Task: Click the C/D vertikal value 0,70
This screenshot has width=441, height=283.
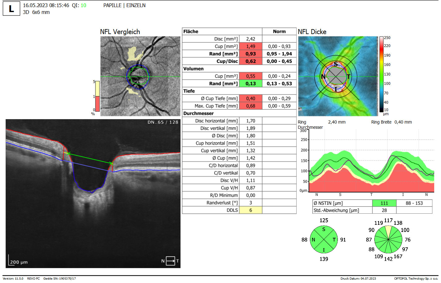Action: pyautogui.click(x=251, y=173)
